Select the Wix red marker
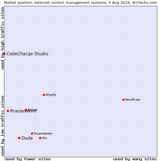 (x=40, y=138)
